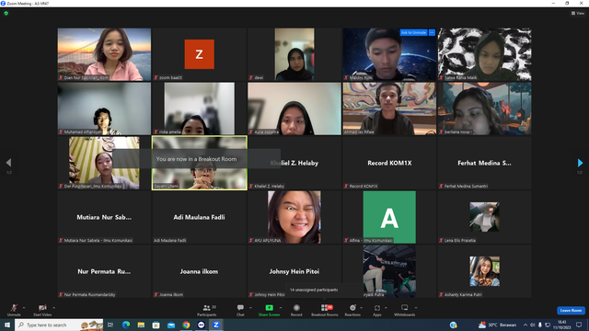Select Dwi Puspitasari's video tile
This screenshot has width=589, height=331.
click(104, 163)
